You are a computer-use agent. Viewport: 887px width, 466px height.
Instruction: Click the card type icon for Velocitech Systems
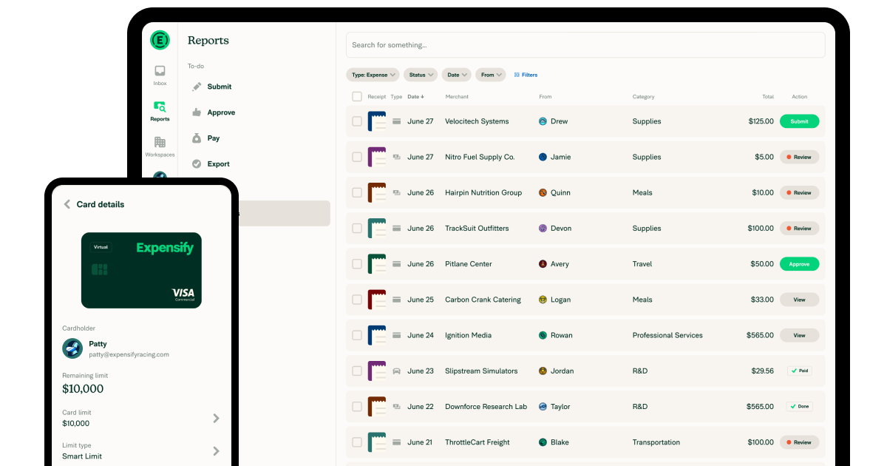point(397,121)
